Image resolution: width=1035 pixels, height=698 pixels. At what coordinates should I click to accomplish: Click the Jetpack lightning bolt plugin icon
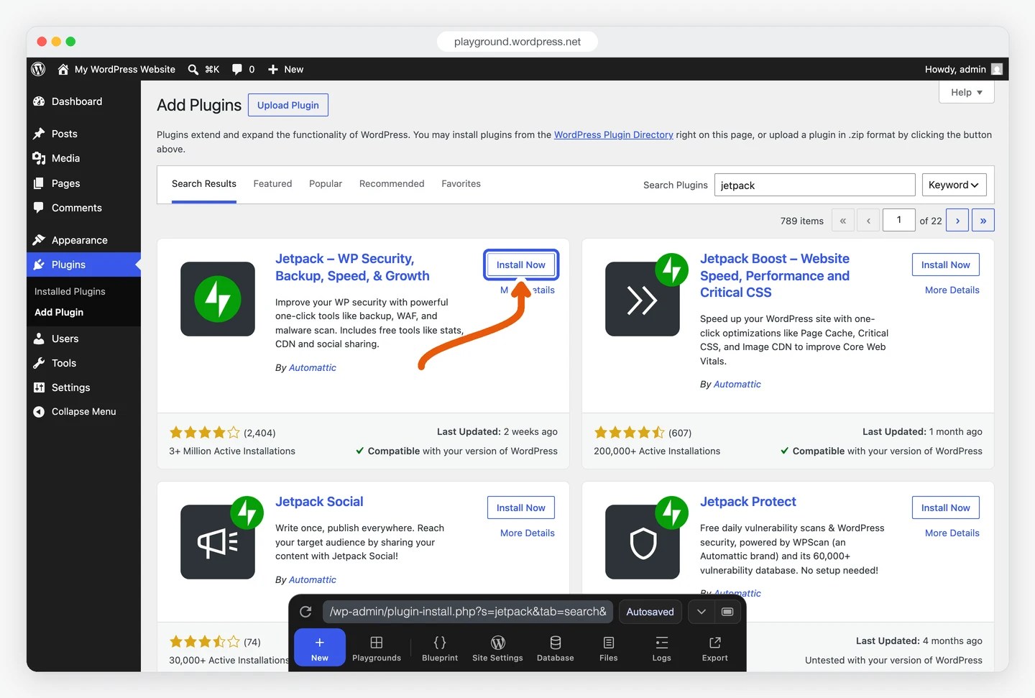click(x=218, y=299)
